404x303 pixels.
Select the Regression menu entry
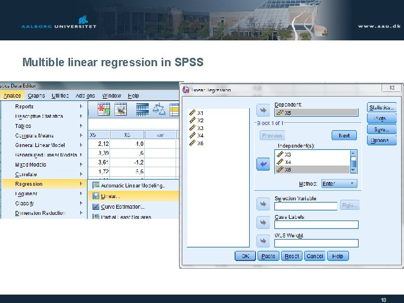tap(44, 184)
